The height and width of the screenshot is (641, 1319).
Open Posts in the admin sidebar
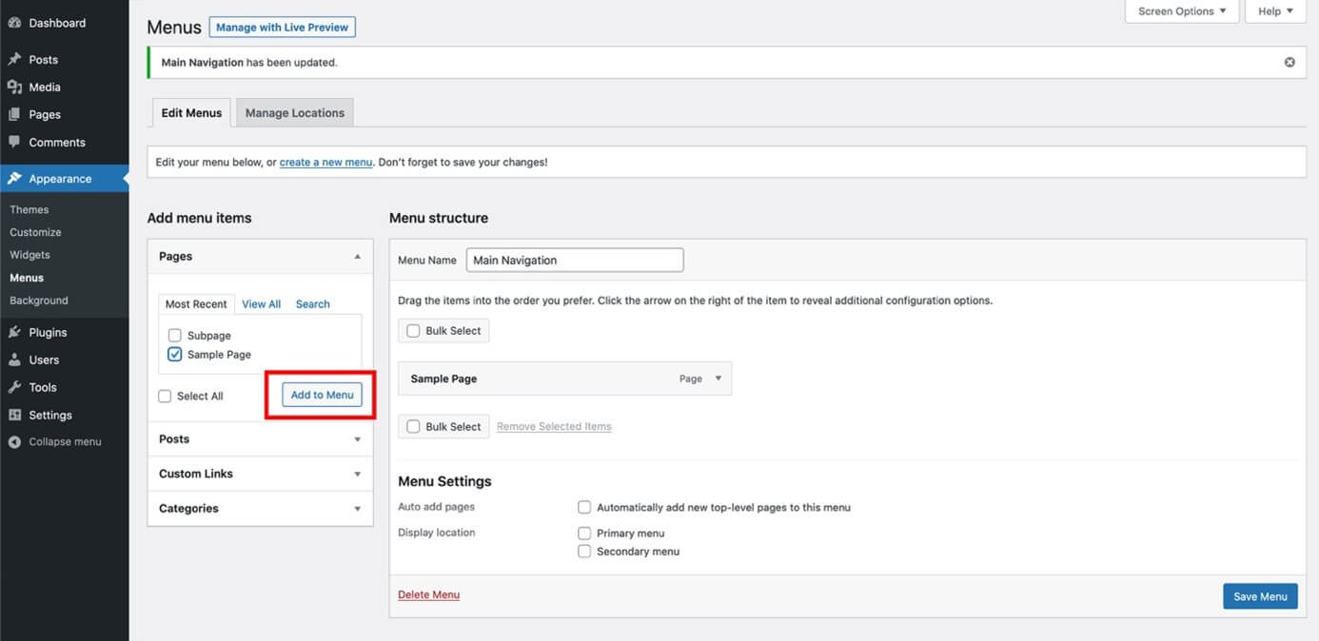pos(43,59)
